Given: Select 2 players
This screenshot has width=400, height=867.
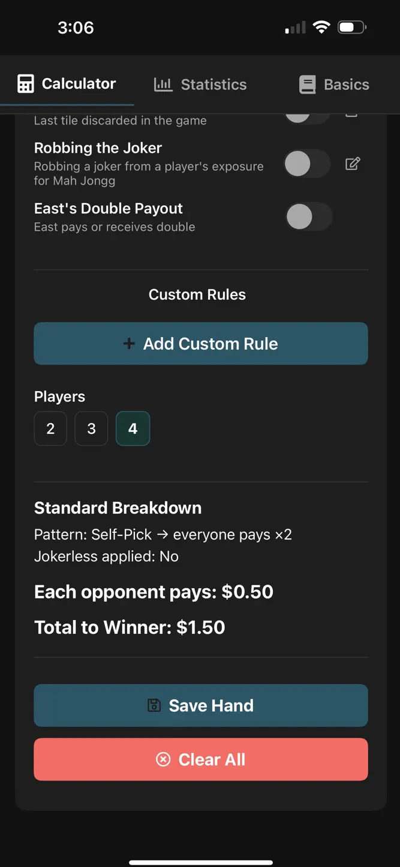Looking at the screenshot, I should [x=50, y=428].
